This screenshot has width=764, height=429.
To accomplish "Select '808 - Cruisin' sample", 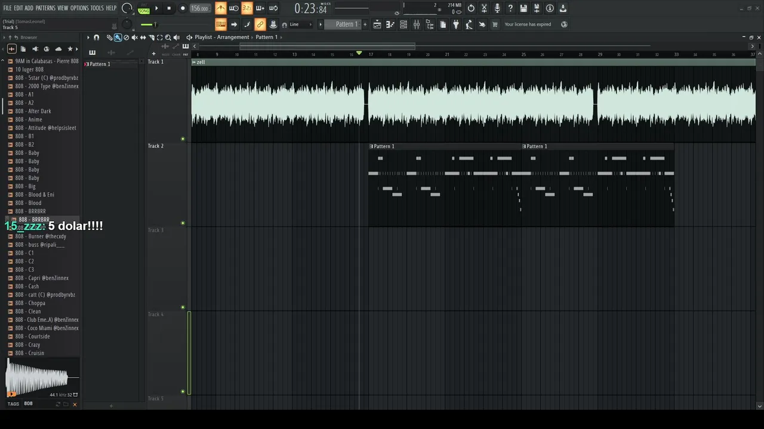I will pyautogui.click(x=29, y=353).
